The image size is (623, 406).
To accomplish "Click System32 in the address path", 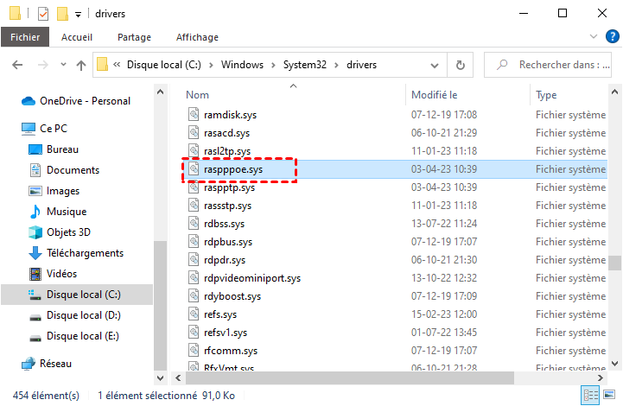I will click(x=305, y=65).
